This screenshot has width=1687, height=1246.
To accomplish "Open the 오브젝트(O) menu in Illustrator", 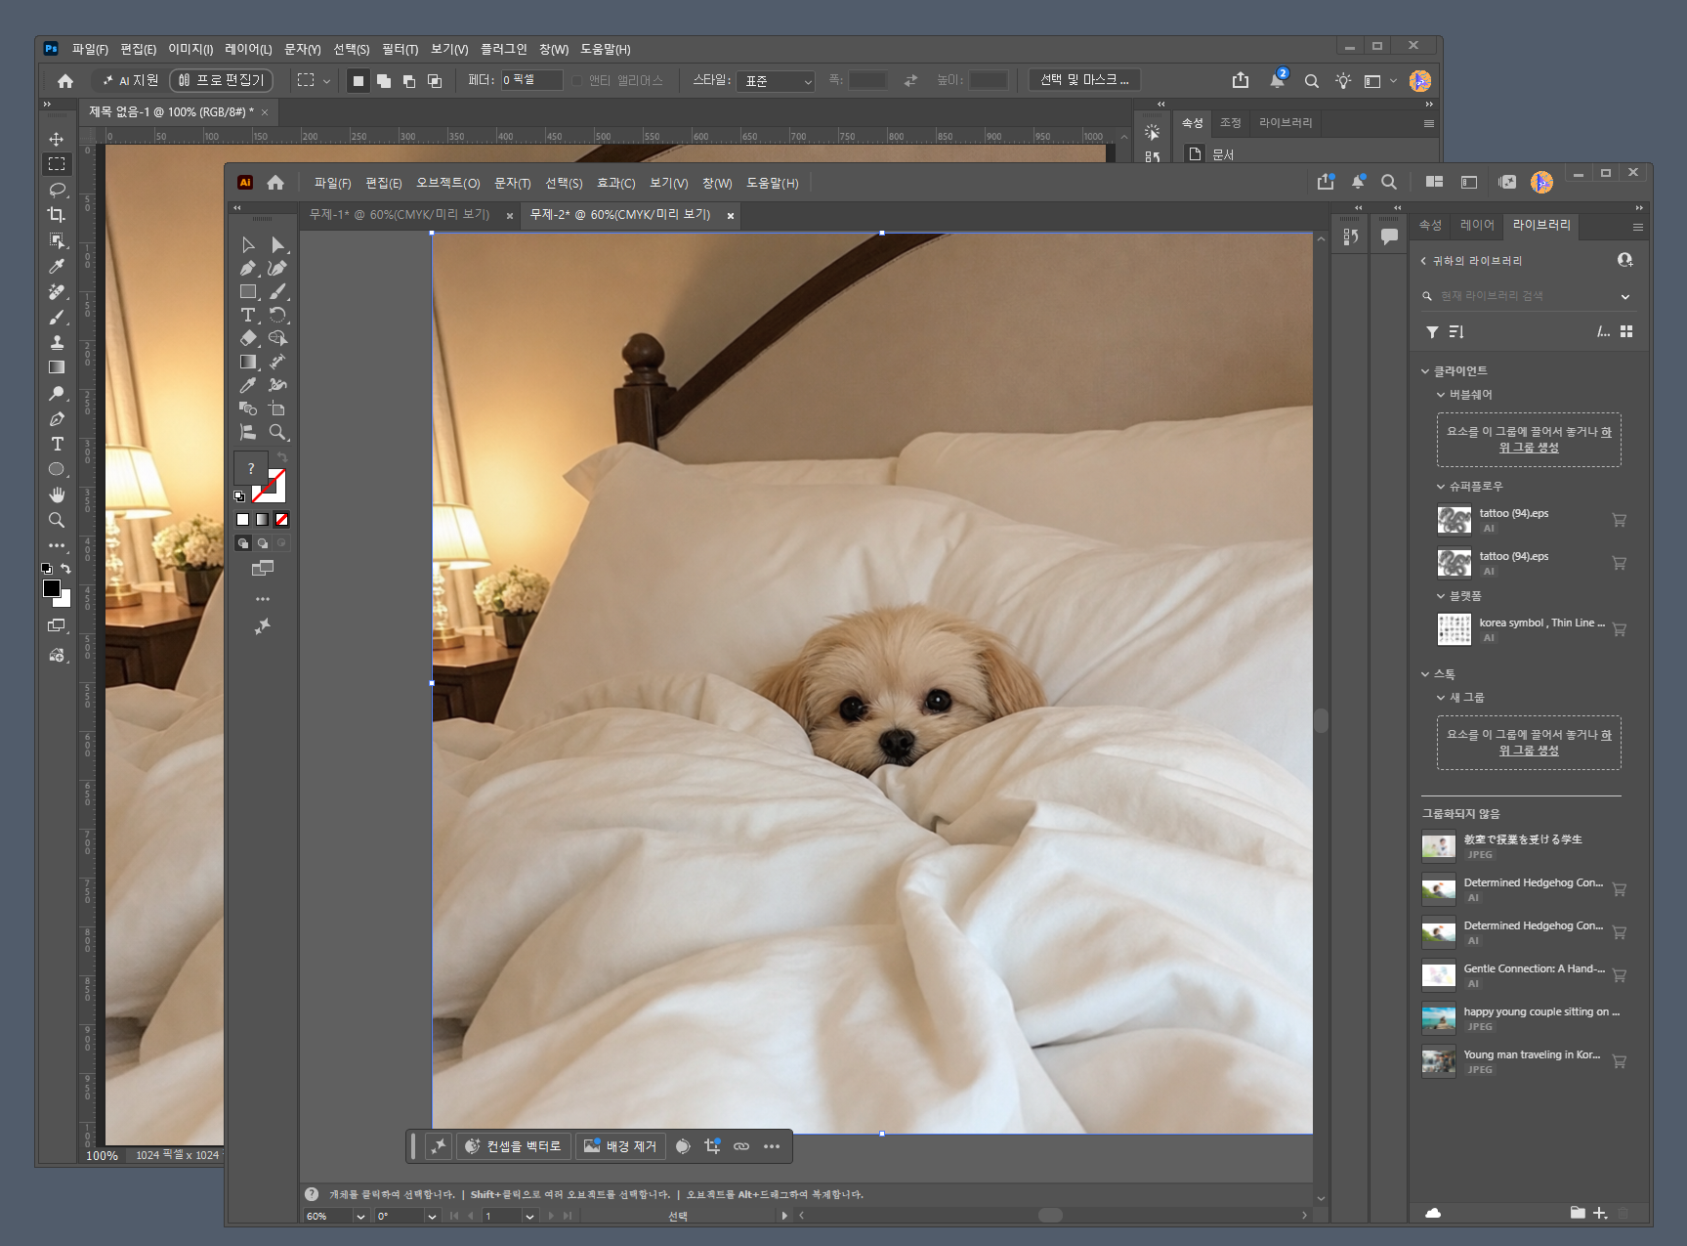I will 448,184.
